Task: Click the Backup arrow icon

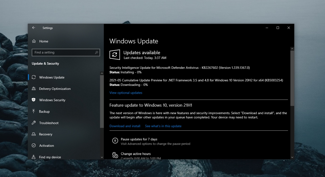Action: tap(34, 111)
